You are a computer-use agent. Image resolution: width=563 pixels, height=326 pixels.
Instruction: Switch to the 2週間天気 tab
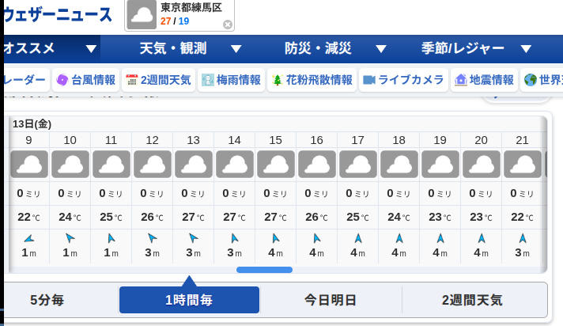click(472, 300)
